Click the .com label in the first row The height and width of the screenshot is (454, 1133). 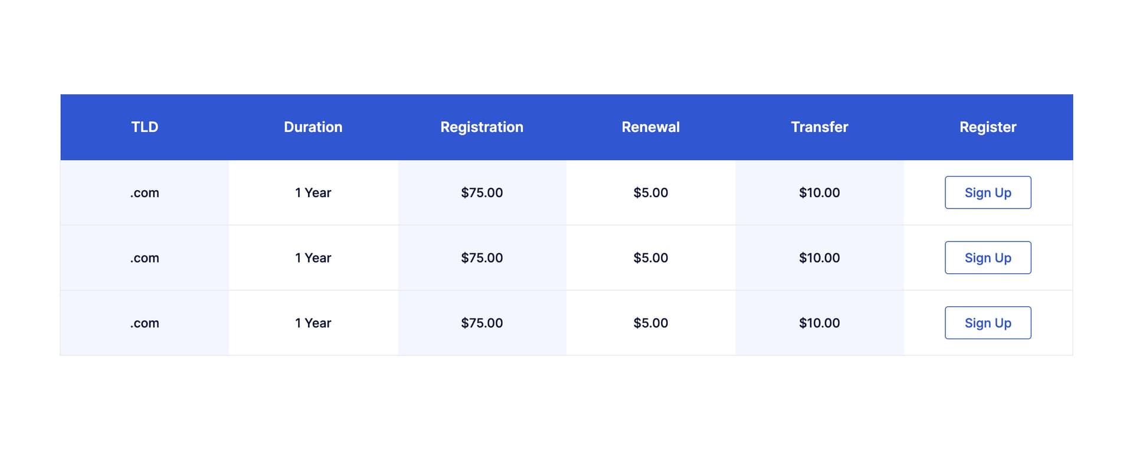pos(144,193)
